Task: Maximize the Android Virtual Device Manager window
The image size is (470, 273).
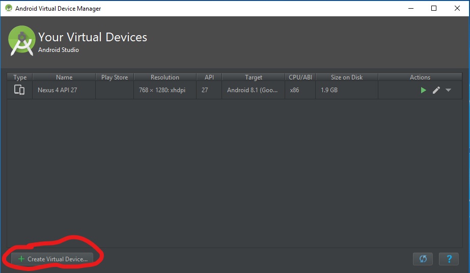Action: coord(434,8)
